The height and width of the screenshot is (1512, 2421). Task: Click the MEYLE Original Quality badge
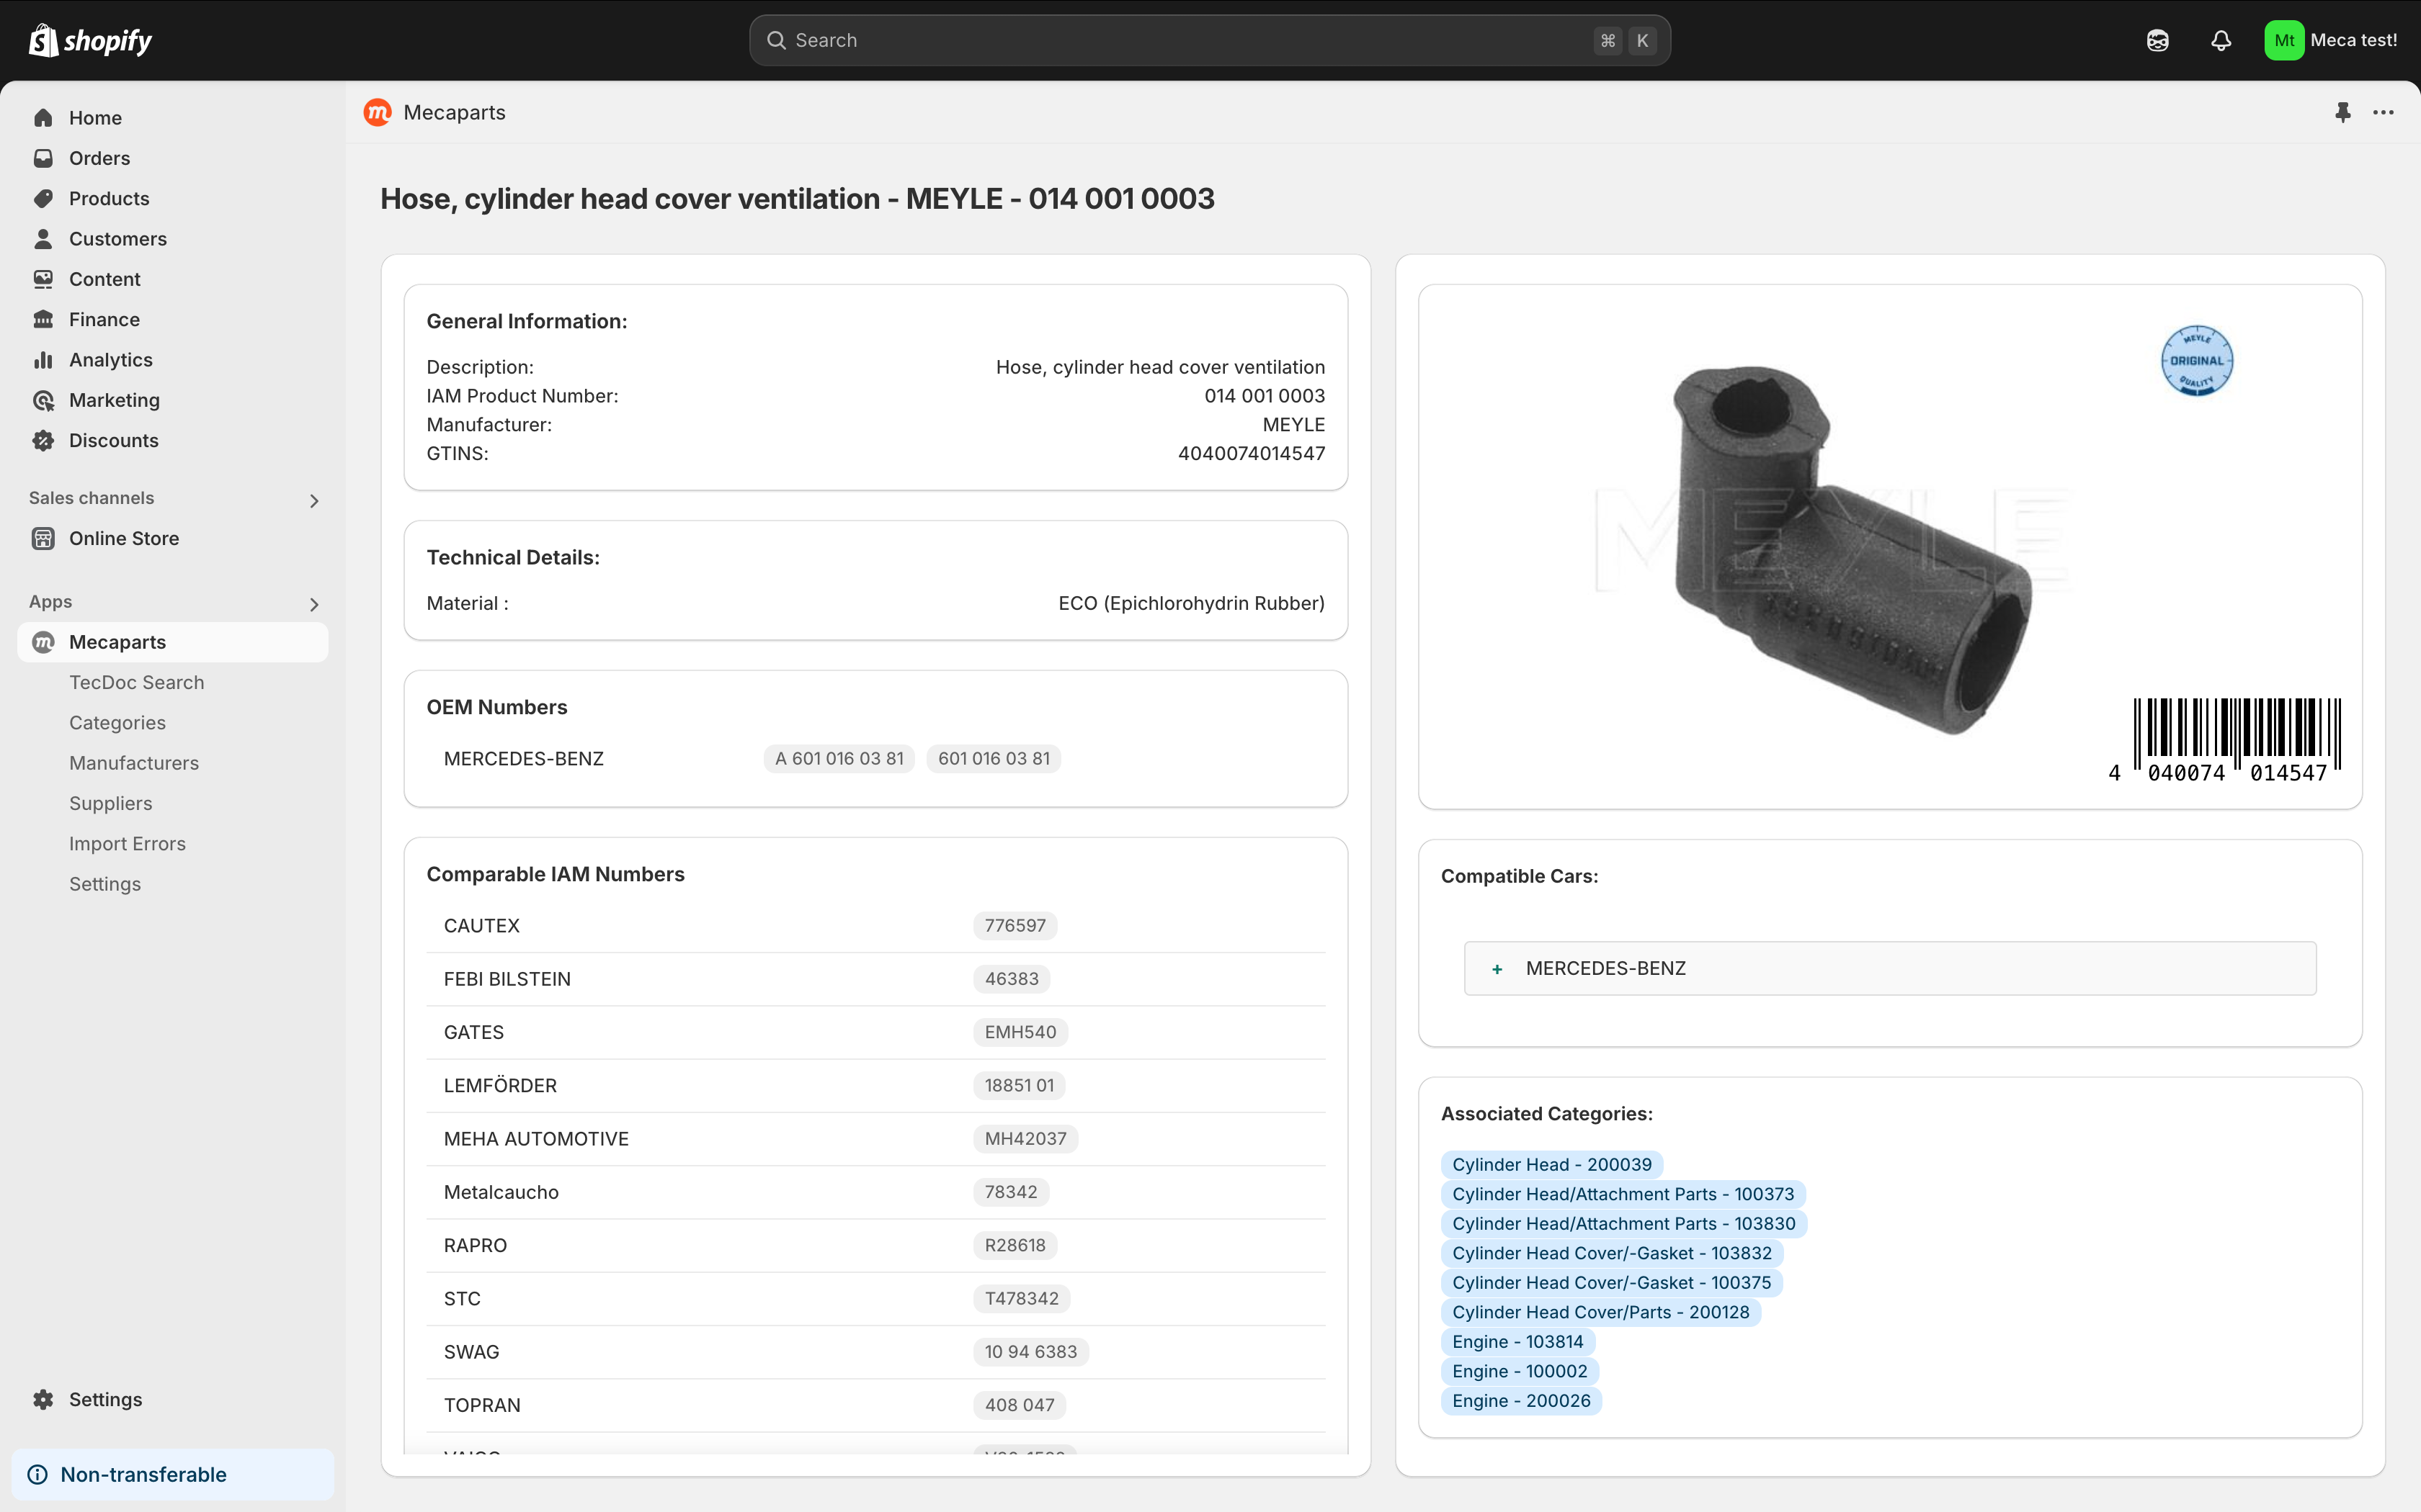coord(2197,361)
